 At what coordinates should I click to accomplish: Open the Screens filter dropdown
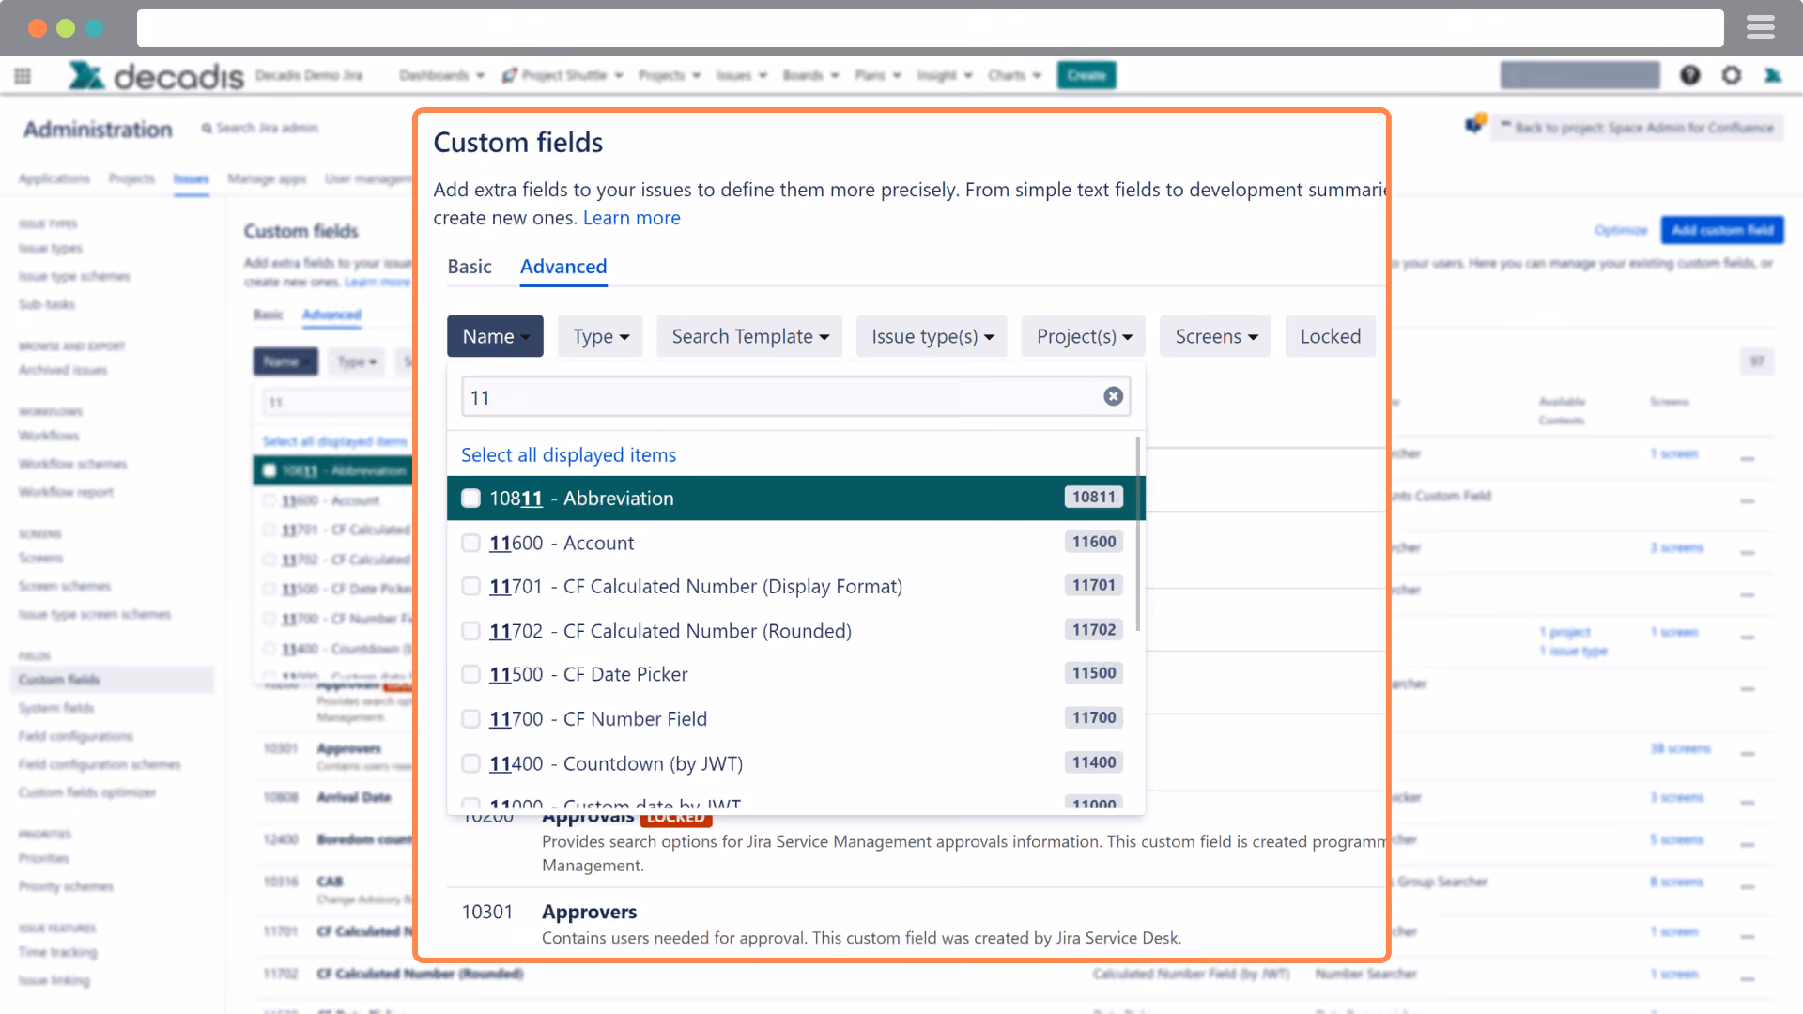point(1215,336)
